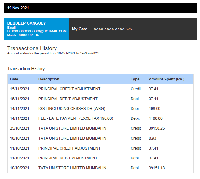Select the 25/10/2021 transaction date
Screen dimensions: 200x179
coord(19,128)
